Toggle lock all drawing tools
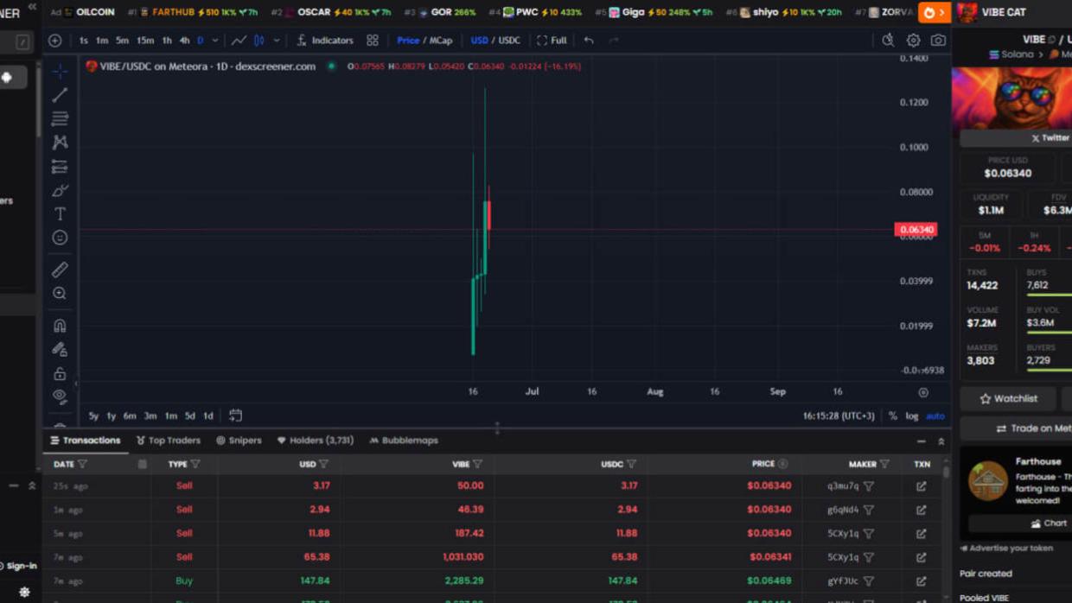The image size is (1072, 603). 60,374
